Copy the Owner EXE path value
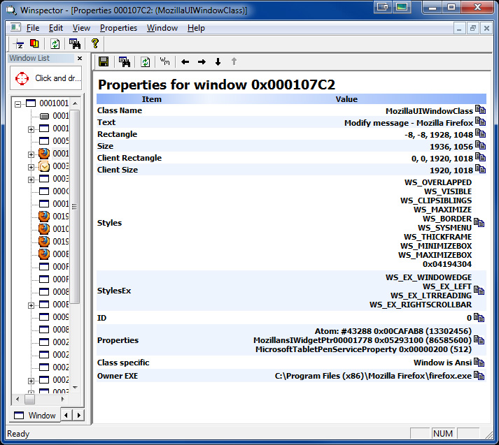Image resolution: width=499 pixels, height=445 pixels. [479, 376]
